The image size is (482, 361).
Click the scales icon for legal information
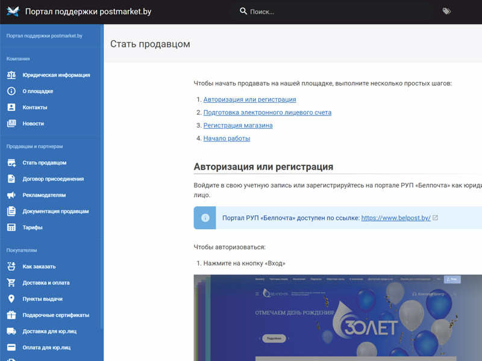click(x=11, y=75)
